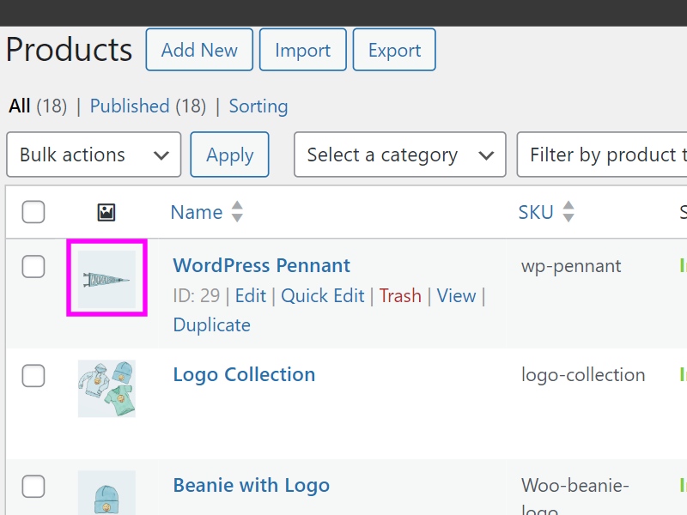Duplicate the WordPress Pennant product
Viewport: 687px width, 515px height.
pyautogui.click(x=211, y=325)
